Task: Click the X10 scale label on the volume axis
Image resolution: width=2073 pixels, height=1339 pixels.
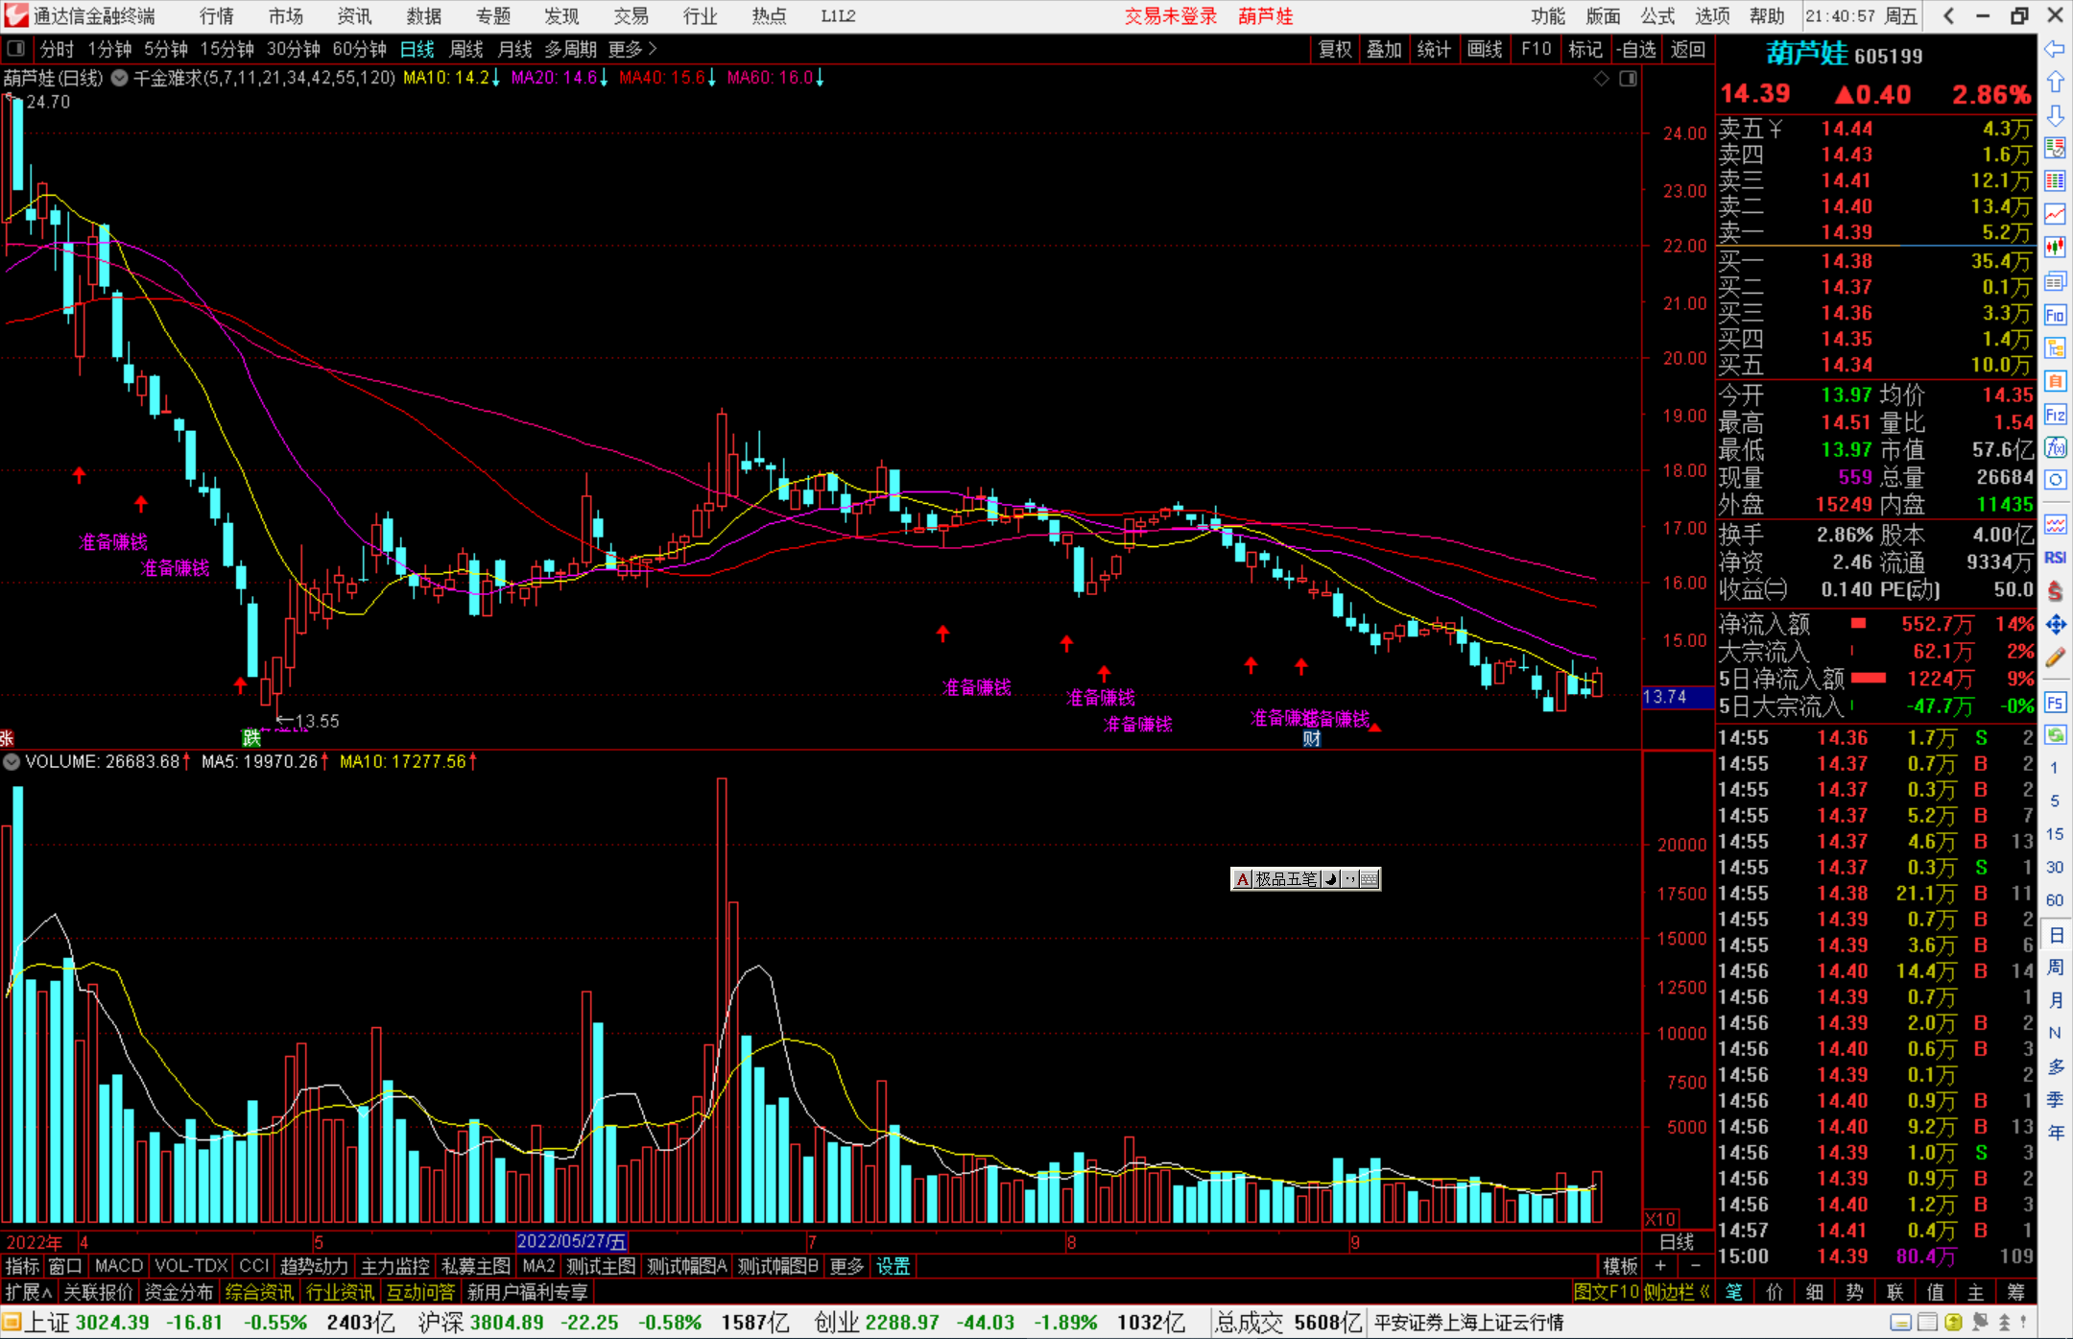Action: point(1660,1219)
